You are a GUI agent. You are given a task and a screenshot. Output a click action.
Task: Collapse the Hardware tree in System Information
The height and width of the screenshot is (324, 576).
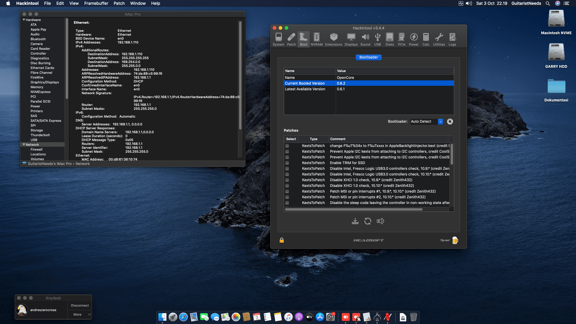point(24,20)
